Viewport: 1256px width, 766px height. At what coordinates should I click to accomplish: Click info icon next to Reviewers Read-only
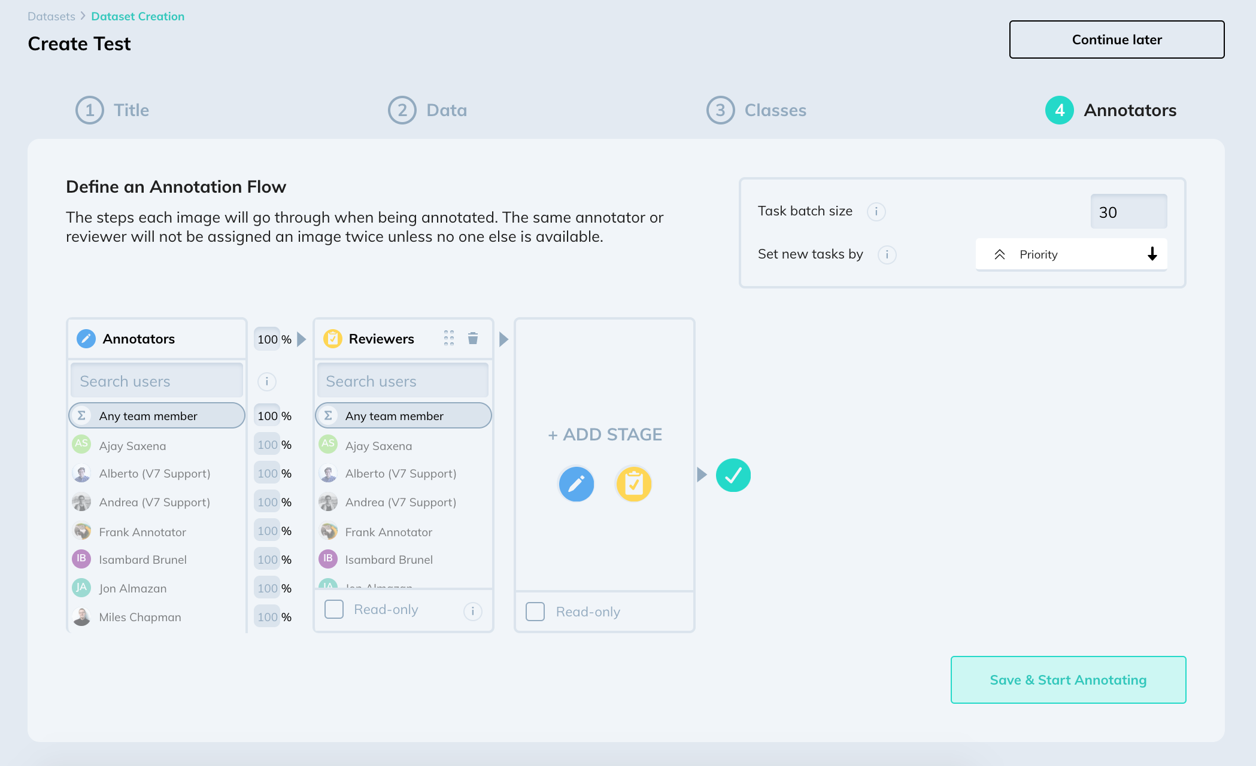point(472,611)
